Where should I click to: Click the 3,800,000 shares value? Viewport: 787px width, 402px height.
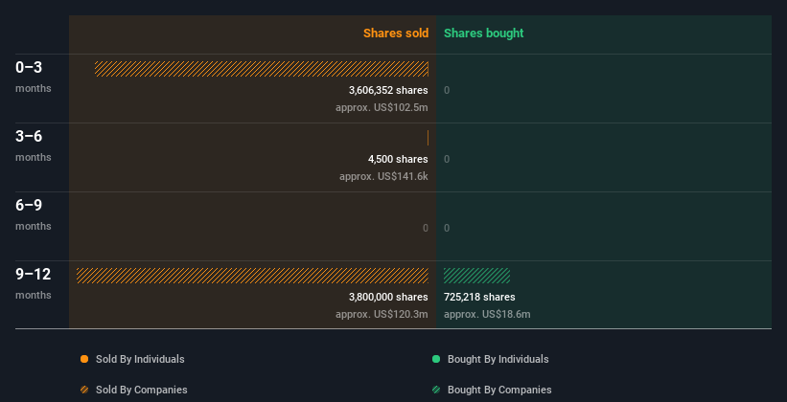(x=388, y=297)
